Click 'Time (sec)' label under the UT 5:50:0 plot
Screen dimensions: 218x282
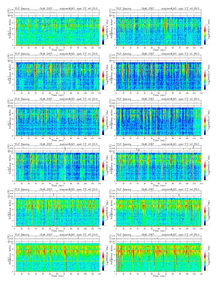pyautogui.click(x=159, y=276)
